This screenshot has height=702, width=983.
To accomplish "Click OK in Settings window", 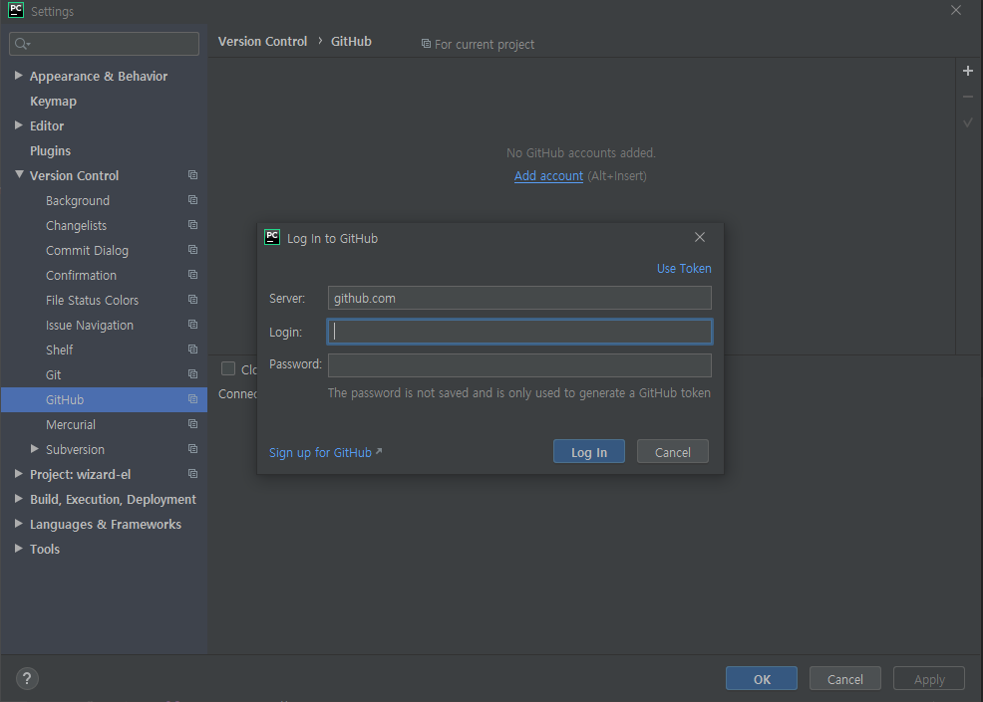I will point(762,679).
